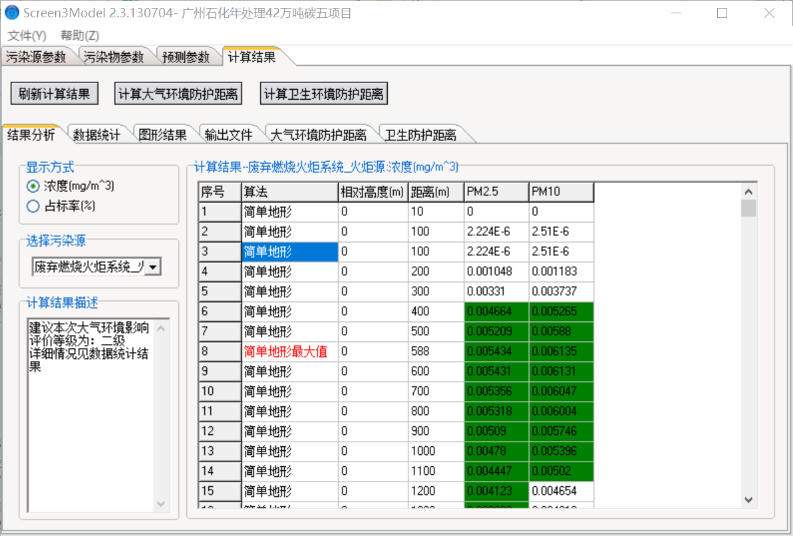This screenshot has width=793, height=536.
Task: Click the red 简单地形最大值 cell
Action: coord(290,351)
